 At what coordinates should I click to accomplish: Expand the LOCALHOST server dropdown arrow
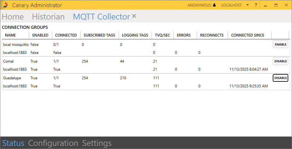pos(248,5)
